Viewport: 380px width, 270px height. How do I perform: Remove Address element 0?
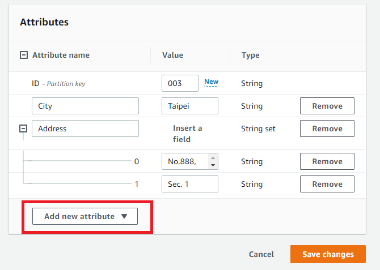pyautogui.click(x=327, y=161)
